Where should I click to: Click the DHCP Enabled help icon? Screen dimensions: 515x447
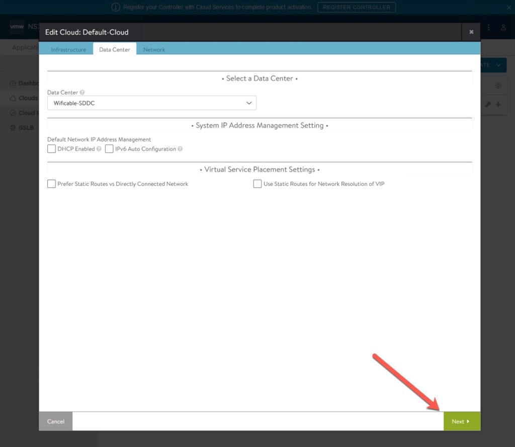coord(99,149)
